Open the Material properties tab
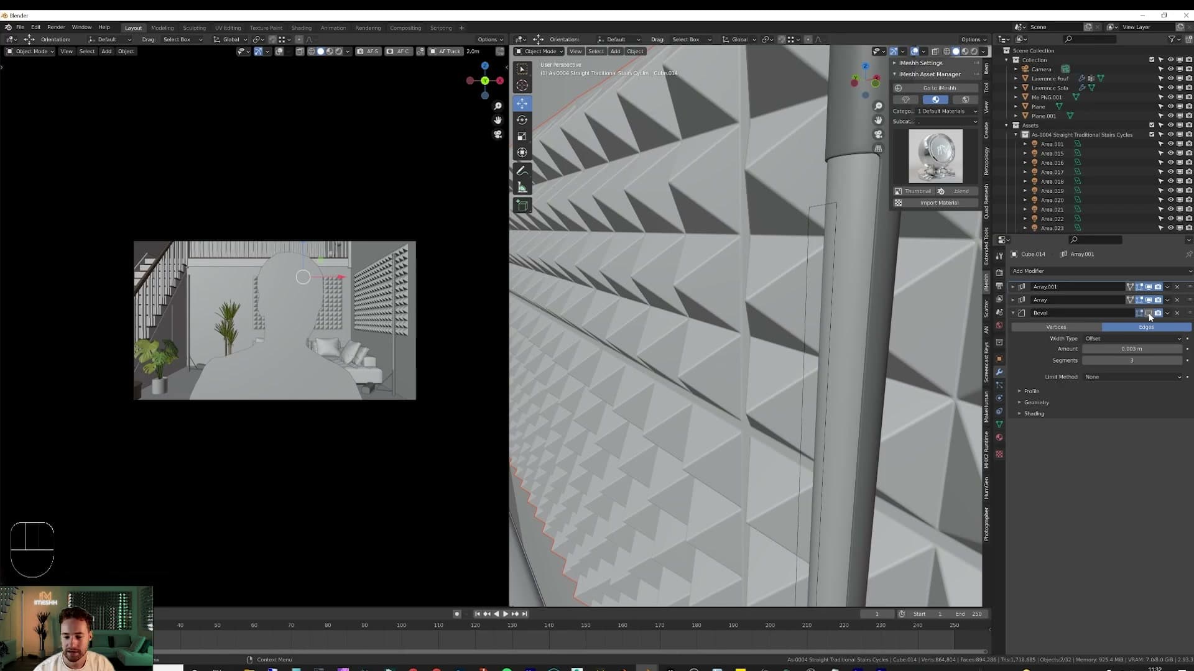Screen dimensions: 1194x671 coord(999,437)
